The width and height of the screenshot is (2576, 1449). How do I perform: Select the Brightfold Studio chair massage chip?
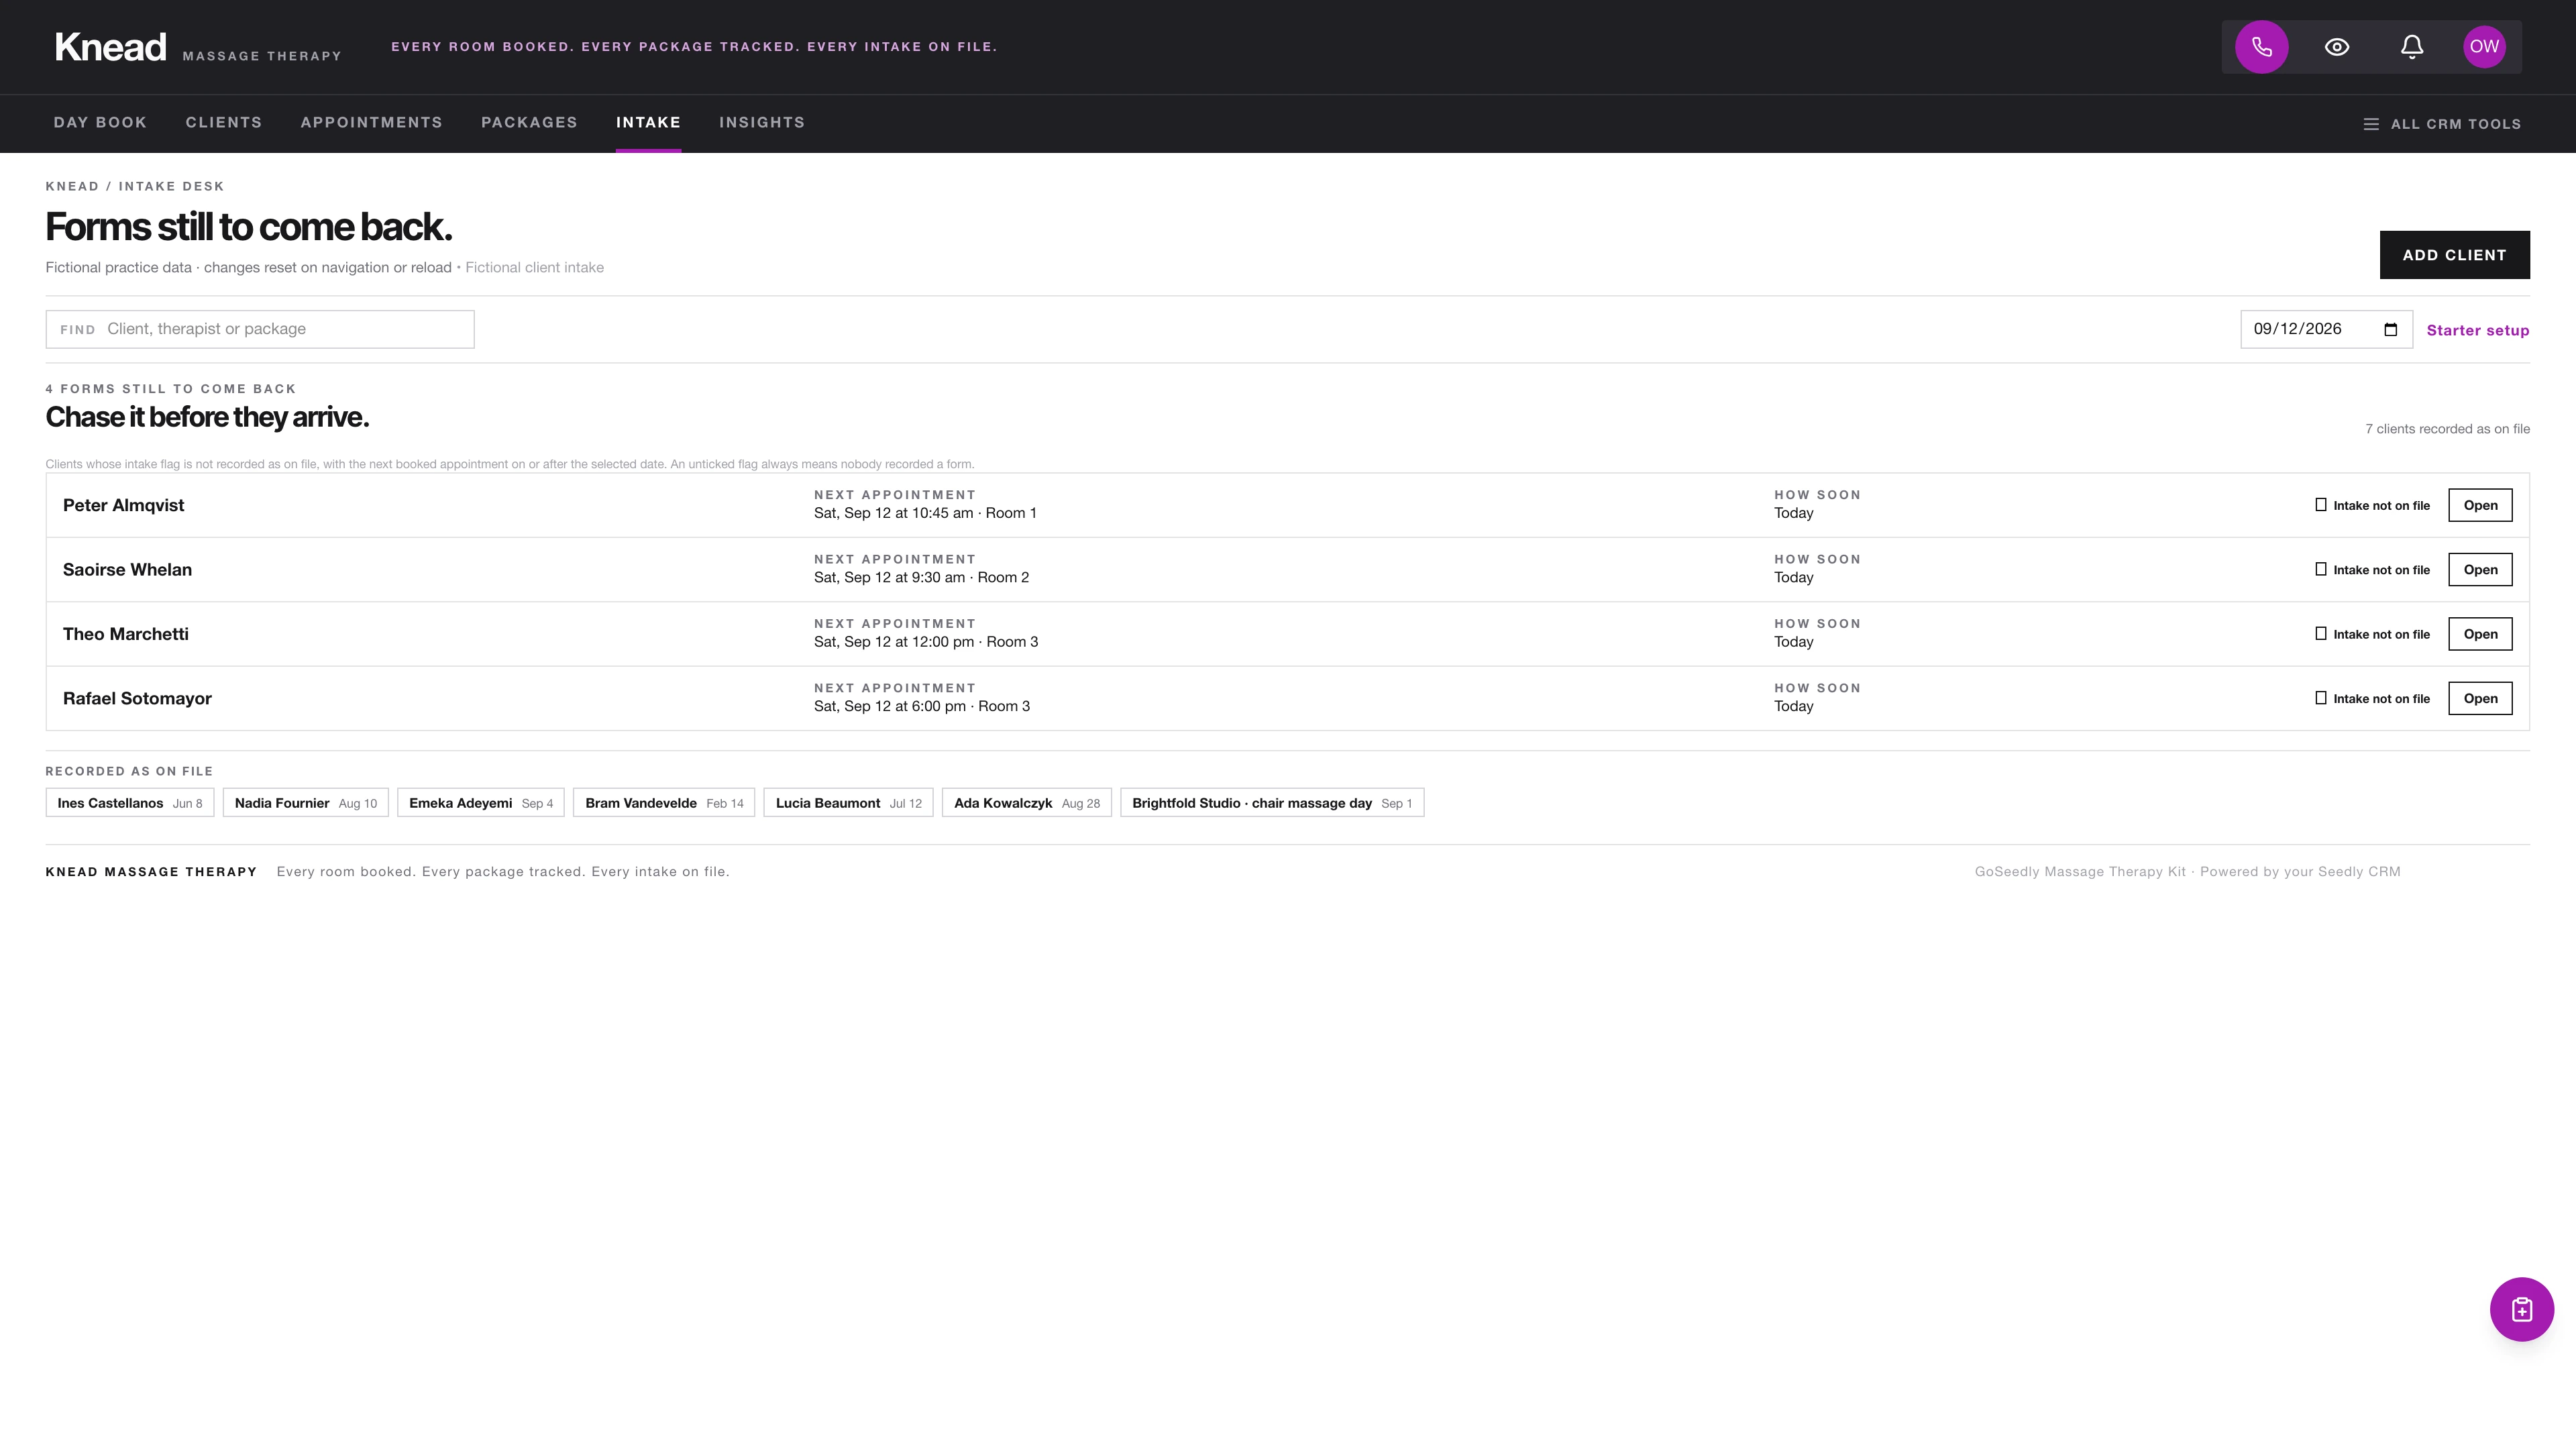1272,803
